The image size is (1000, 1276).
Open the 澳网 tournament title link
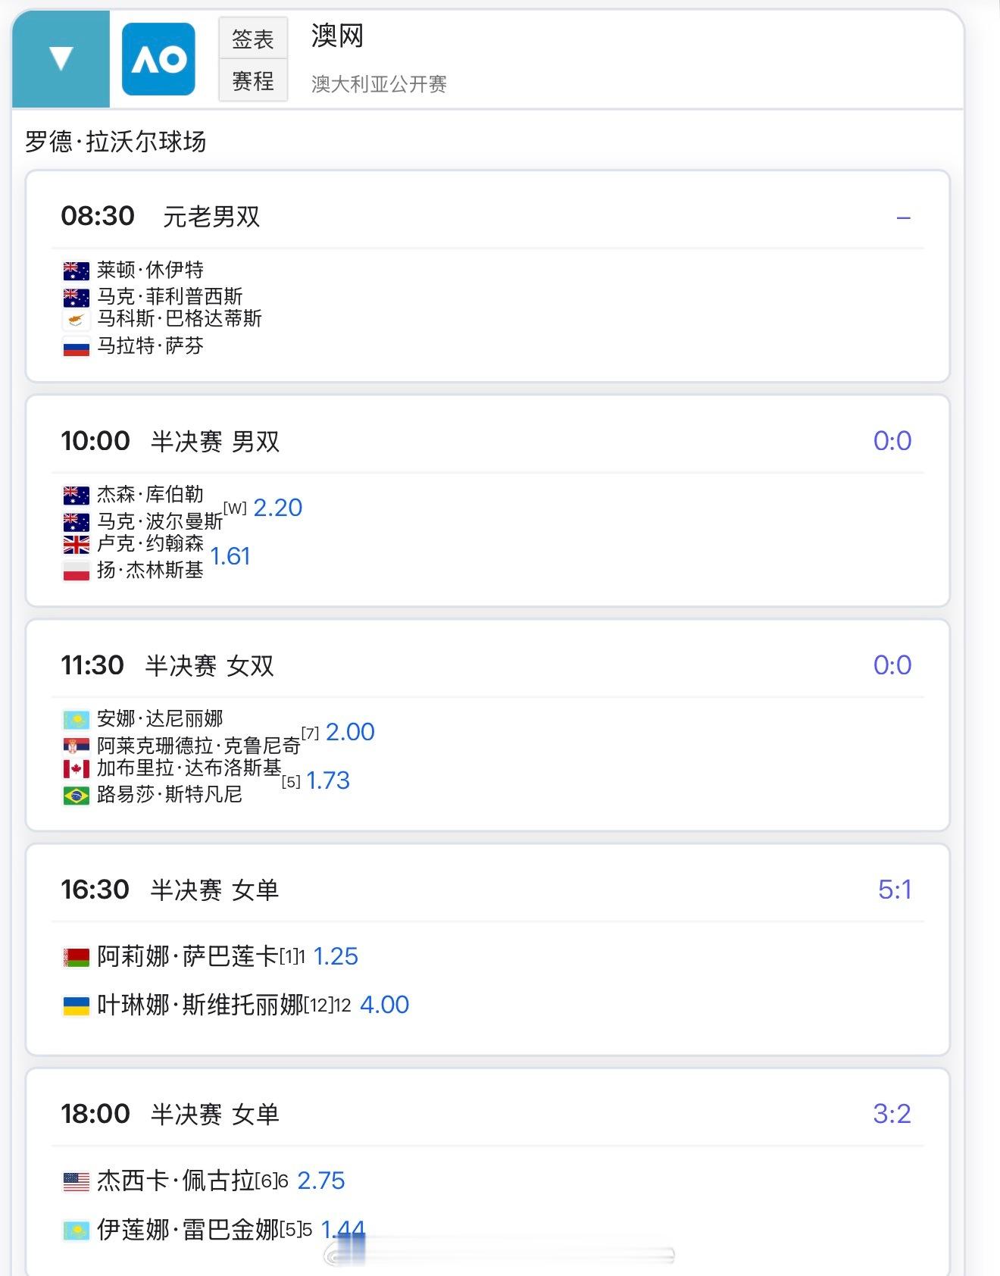point(337,36)
